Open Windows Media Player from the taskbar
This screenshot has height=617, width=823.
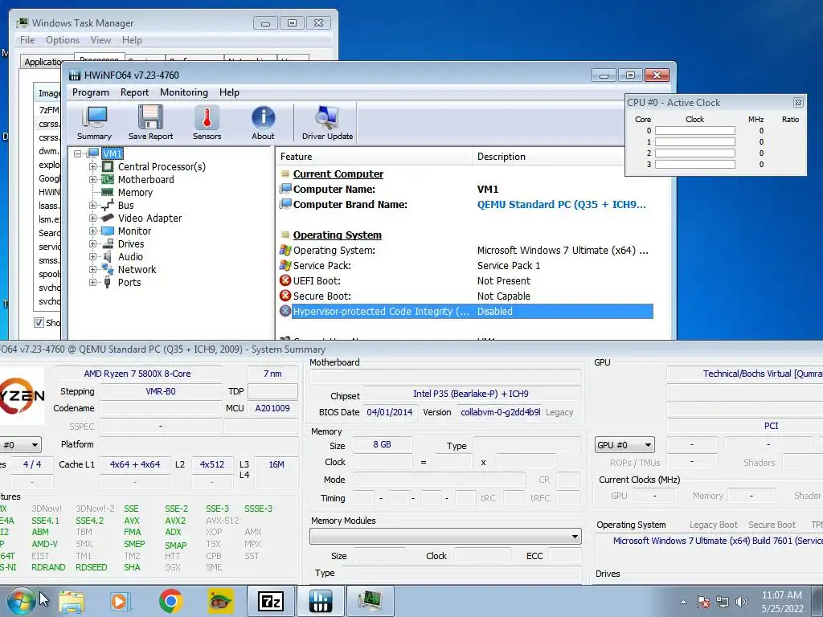coord(119,601)
